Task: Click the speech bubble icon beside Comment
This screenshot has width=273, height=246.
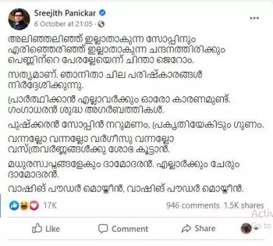Action: point(103,229)
